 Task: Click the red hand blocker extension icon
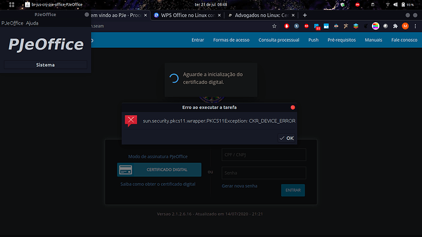click(287, 26)
